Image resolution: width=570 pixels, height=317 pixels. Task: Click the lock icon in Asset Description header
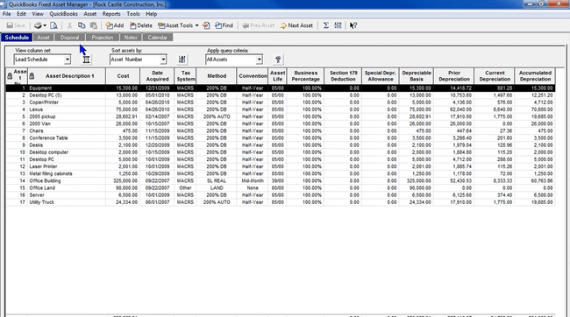(x=32, y=76)
